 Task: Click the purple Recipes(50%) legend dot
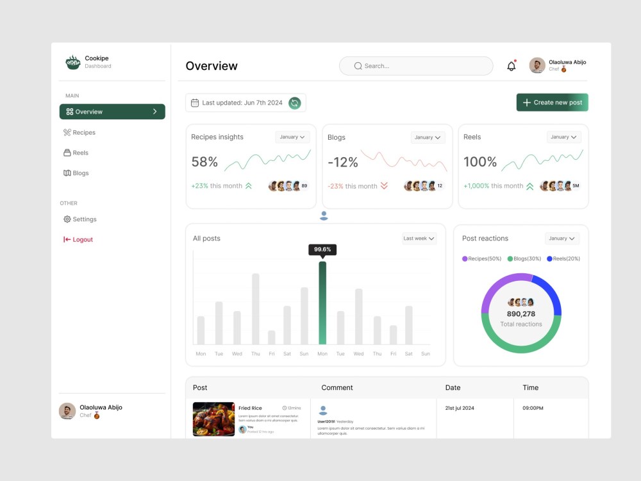tap(465, 259)
